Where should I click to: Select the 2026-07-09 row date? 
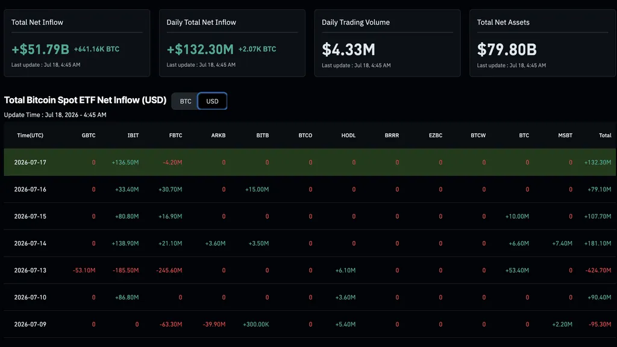30,324
